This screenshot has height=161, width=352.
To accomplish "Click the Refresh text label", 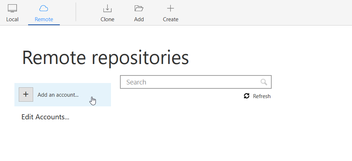I will click(x=262, y=96).
